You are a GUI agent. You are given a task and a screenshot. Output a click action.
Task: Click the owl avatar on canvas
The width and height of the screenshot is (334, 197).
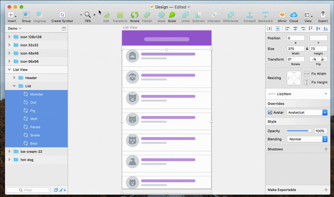click(x=133, y=77)
